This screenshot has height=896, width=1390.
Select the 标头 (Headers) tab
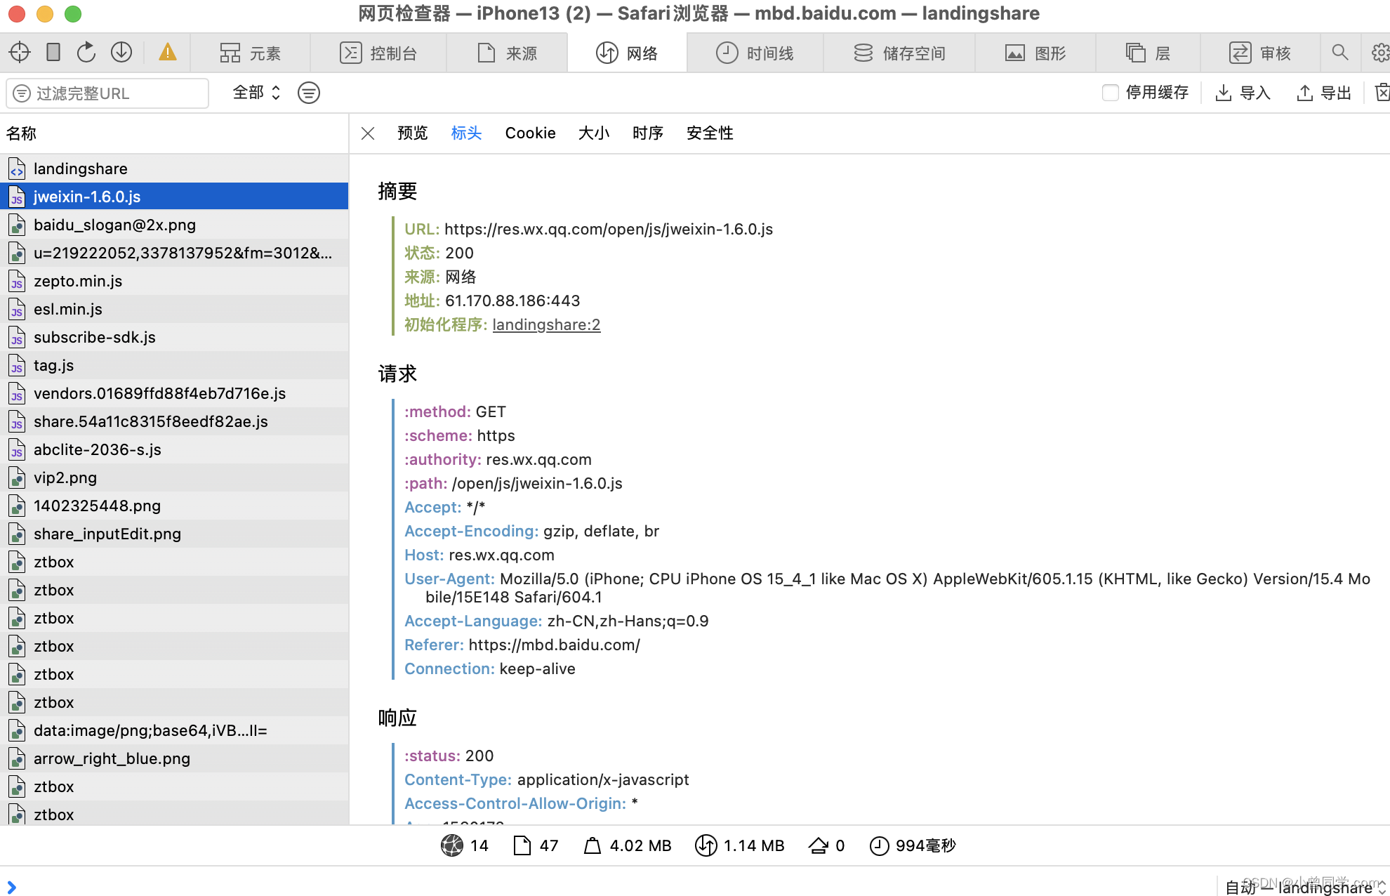[x=466, y=133]
